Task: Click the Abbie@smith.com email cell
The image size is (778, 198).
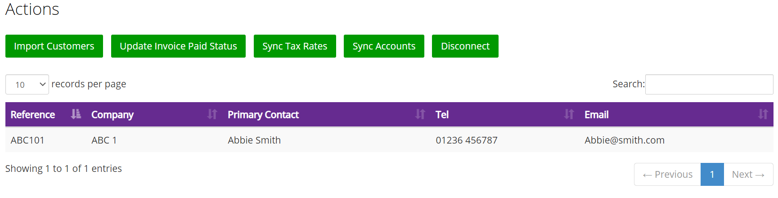Action: [625, 140]
